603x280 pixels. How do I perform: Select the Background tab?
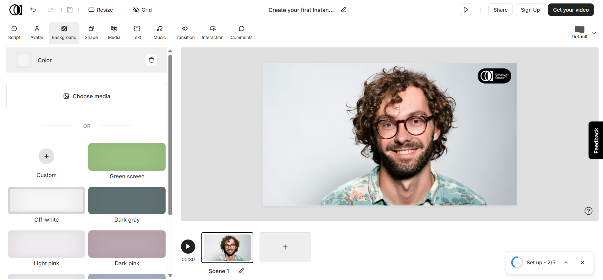coord(64,33)
